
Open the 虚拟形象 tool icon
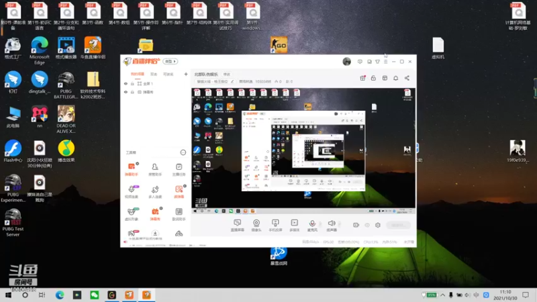point(132,214)
